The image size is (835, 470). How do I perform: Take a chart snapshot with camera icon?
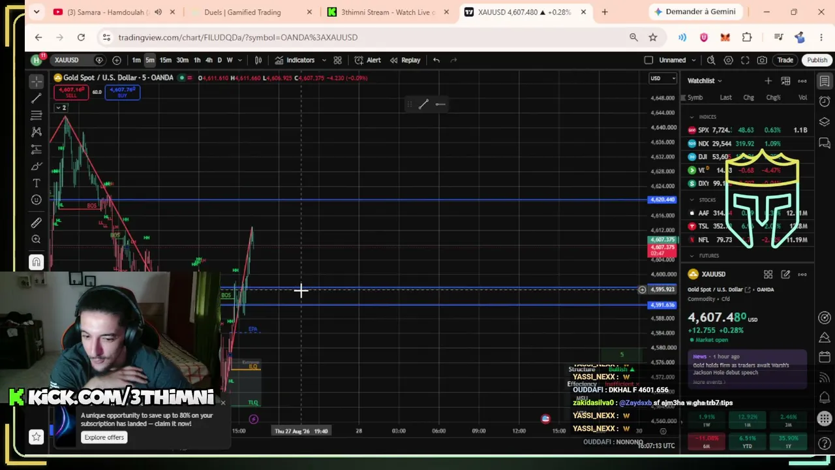point(762,60)
